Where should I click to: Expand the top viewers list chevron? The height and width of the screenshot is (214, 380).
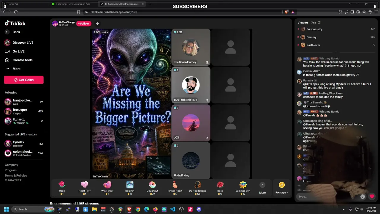336,53
